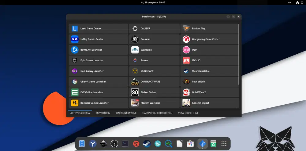Viewport: 306px width, 151px height.
Task: Open the НАСТРОЙКИ PORTPROTON tab
Action: 157,113
